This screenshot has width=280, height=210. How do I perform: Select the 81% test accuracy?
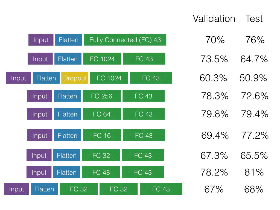click(254, 172)
